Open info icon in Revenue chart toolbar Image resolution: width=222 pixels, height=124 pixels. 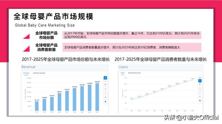click(x=105, y=102)
